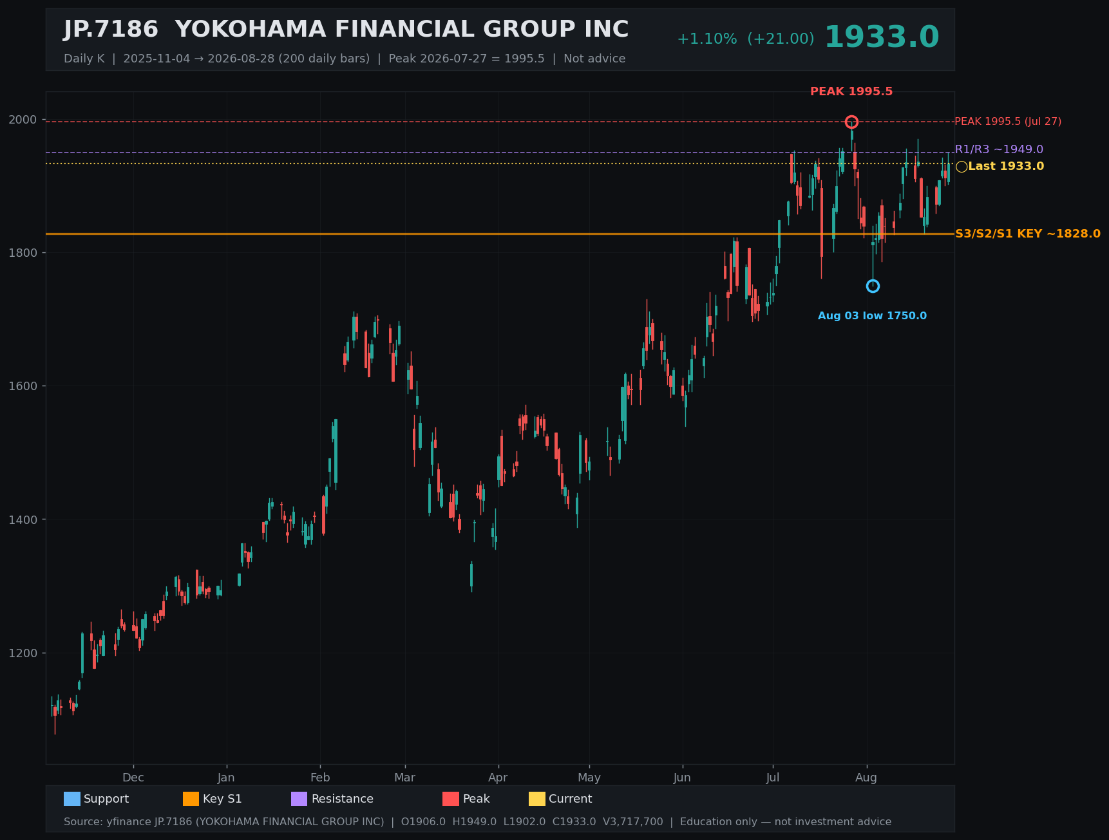1109x840 pixels.
Task: Click the "Aug 03 low 1750.0" annotation
Action: click(x=873, y=316)
